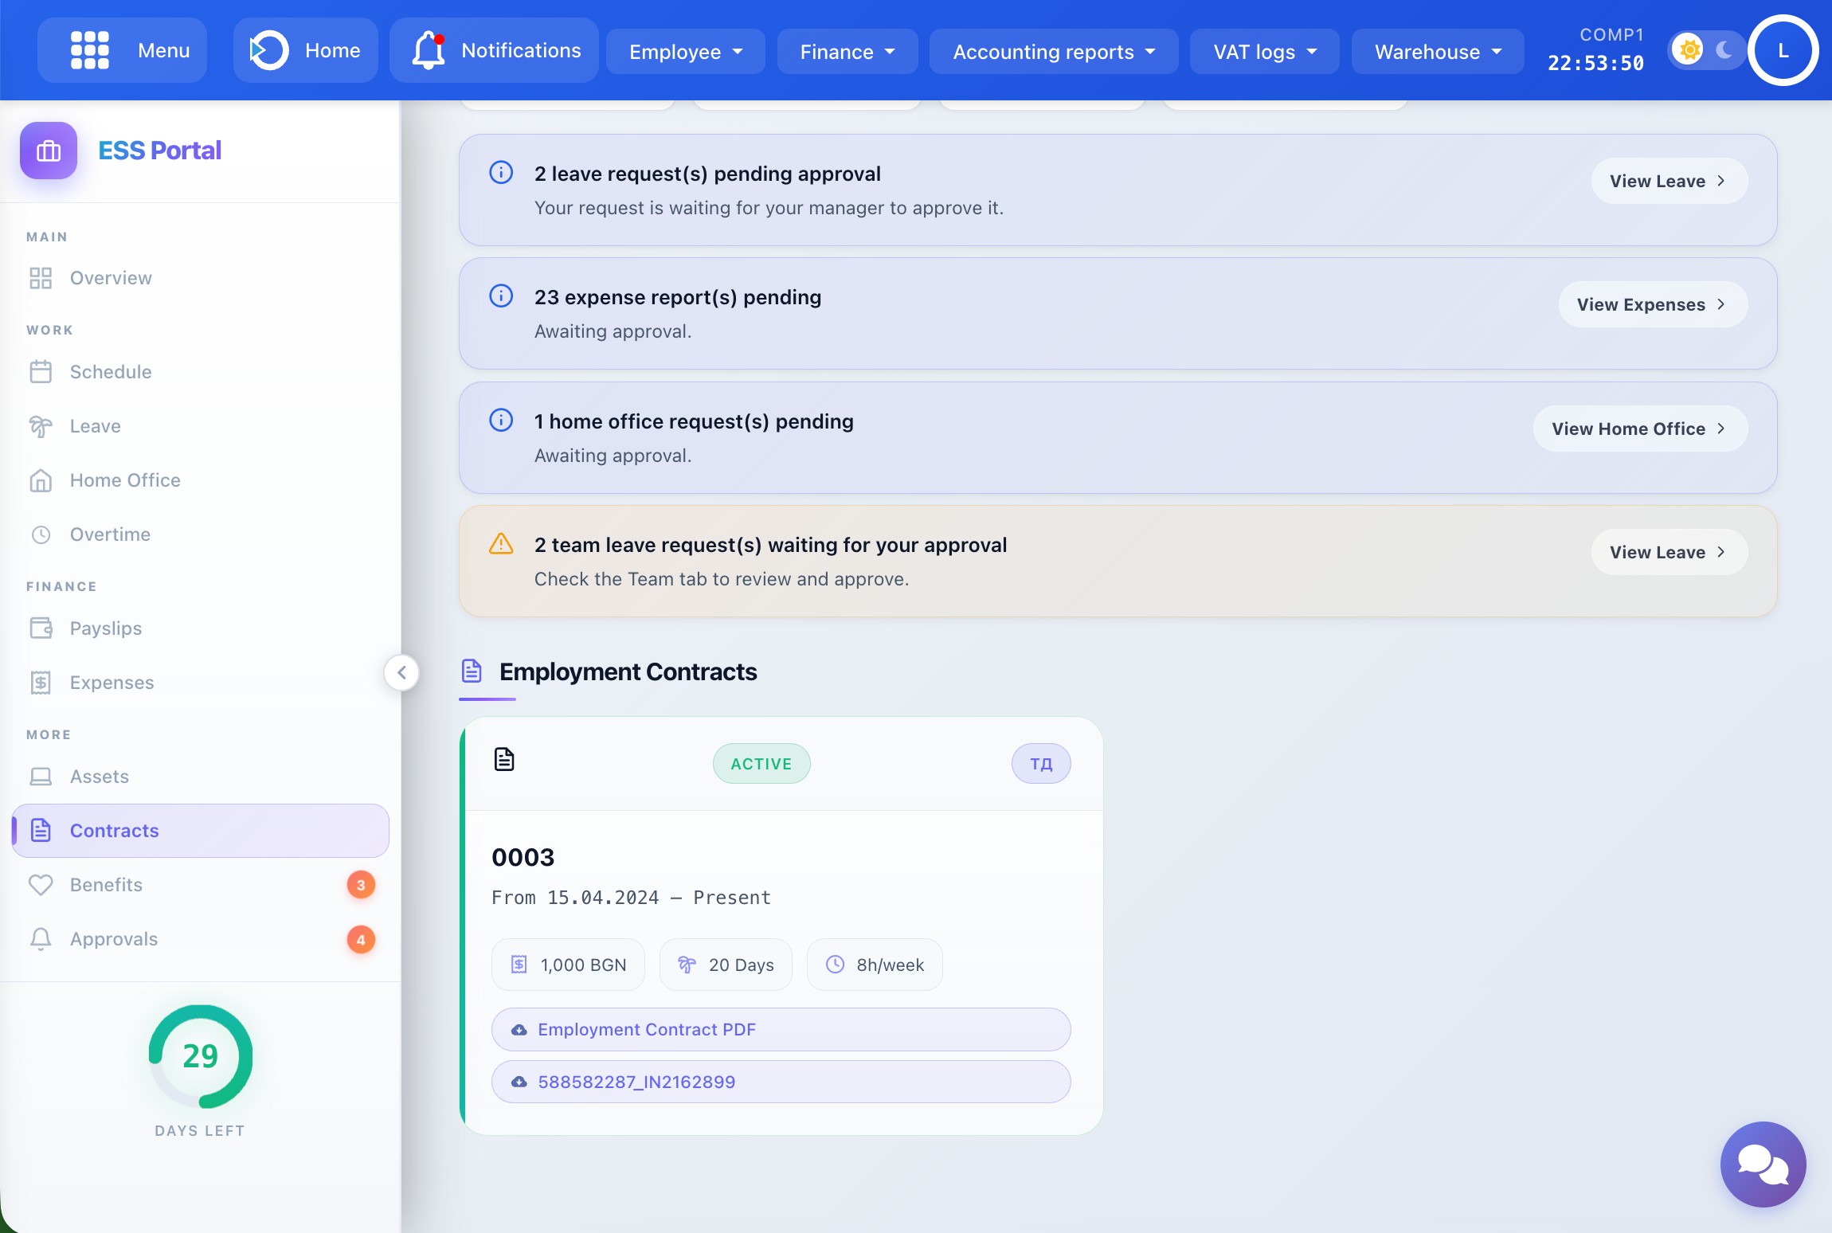Click the 29 days left progress ring
Screen dimensions: 1832x1233
click(201, 1056)
